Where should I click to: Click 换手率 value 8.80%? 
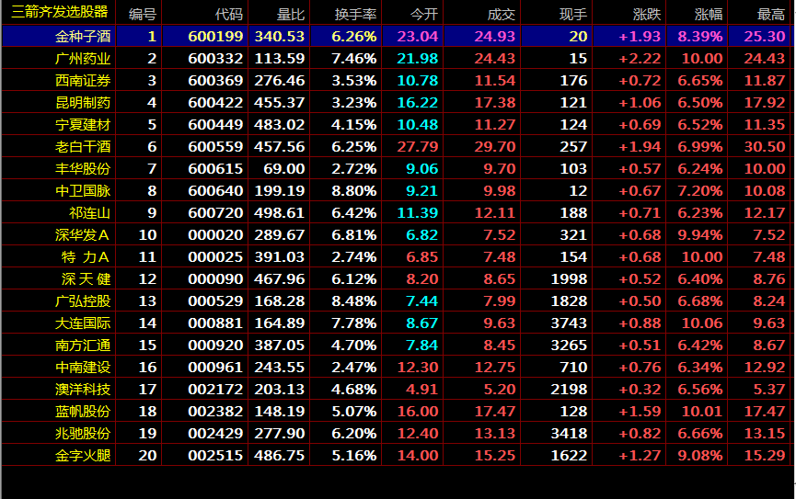click(354, 190)
